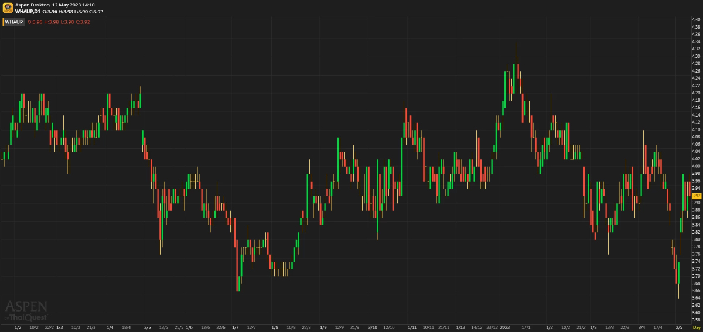
Task: Click the 4.40 level on price axis
Action: [696, 20]
